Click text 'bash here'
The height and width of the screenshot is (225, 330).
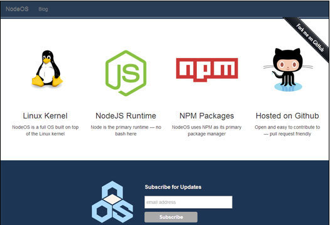point(126,134)
